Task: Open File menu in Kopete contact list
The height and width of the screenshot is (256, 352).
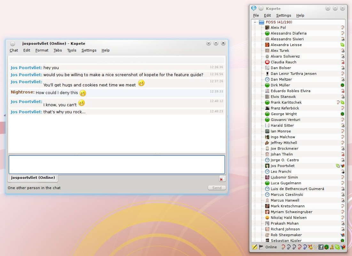Action: pos(256,15)
